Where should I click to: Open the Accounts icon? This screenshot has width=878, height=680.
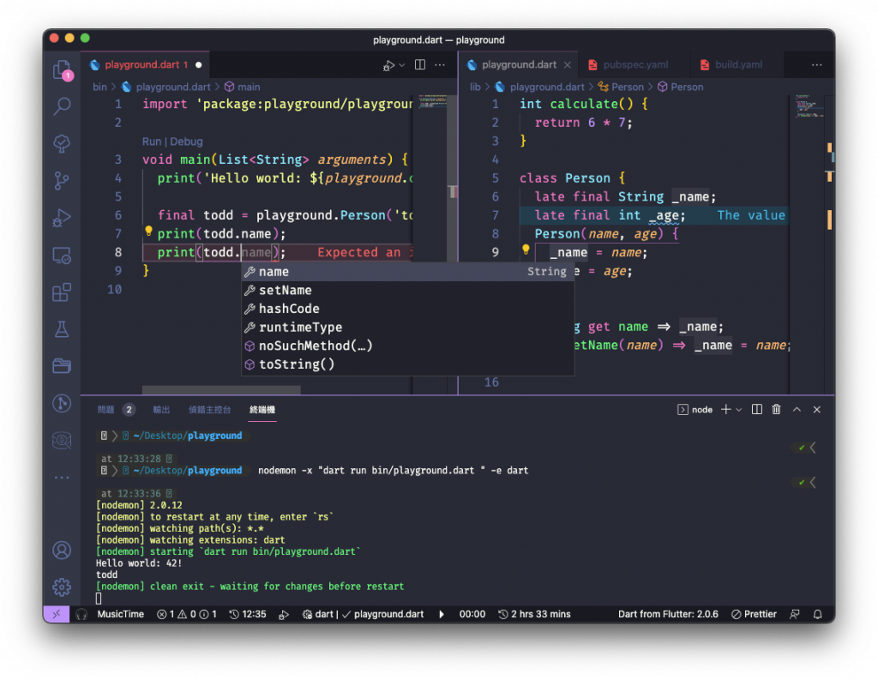62,550
